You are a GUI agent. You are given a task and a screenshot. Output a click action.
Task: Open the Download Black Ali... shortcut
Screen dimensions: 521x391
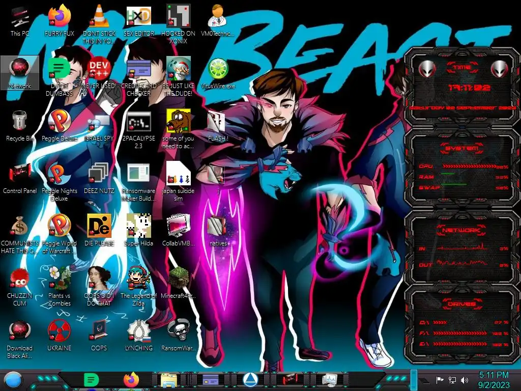click(20, 339)
